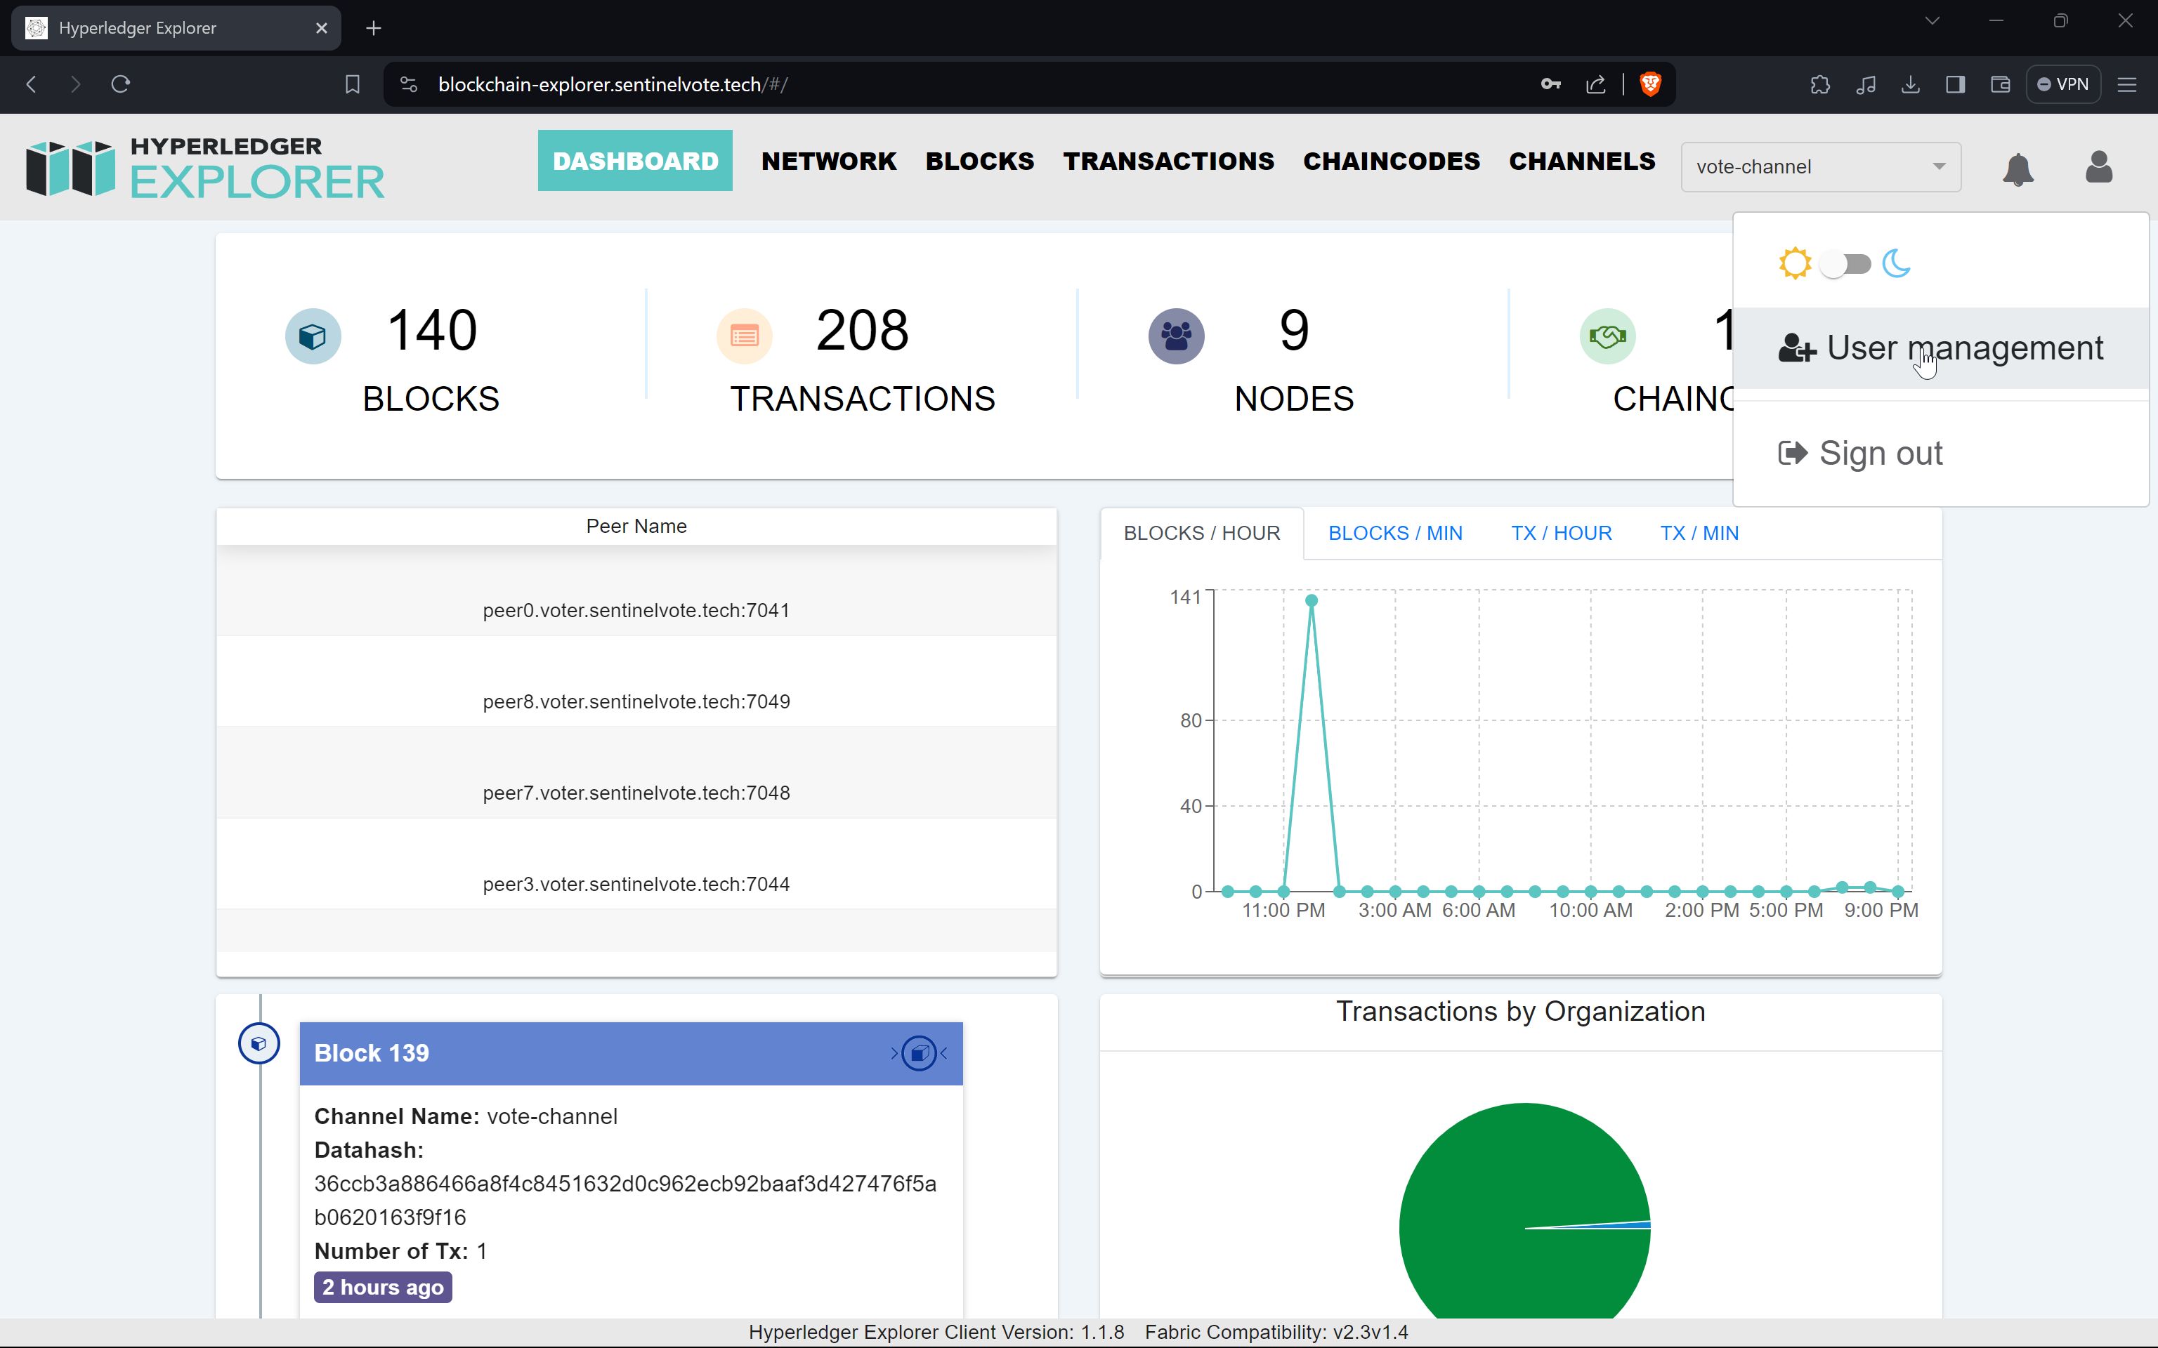Open media playlist music icon
Viewport: 2158px width, 1348px height.
pyautogui.click(x=1866, y=85)
